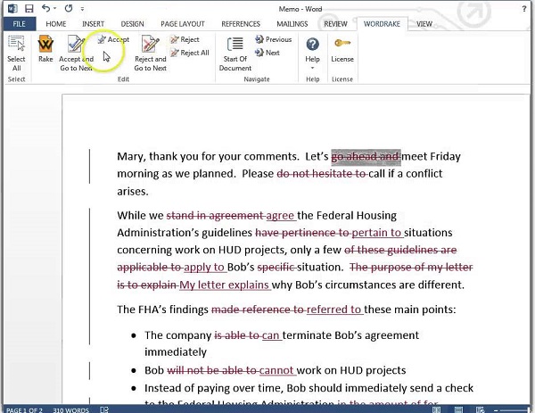Switch to the VIEW tab
535x413 pixels.
tap(424, 24)
